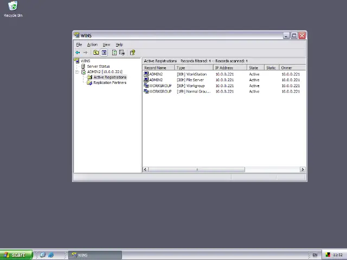
Task: Click the WORKGROUP name in the [1Eh] Normal Group row
Action: [x=160, y=92]
